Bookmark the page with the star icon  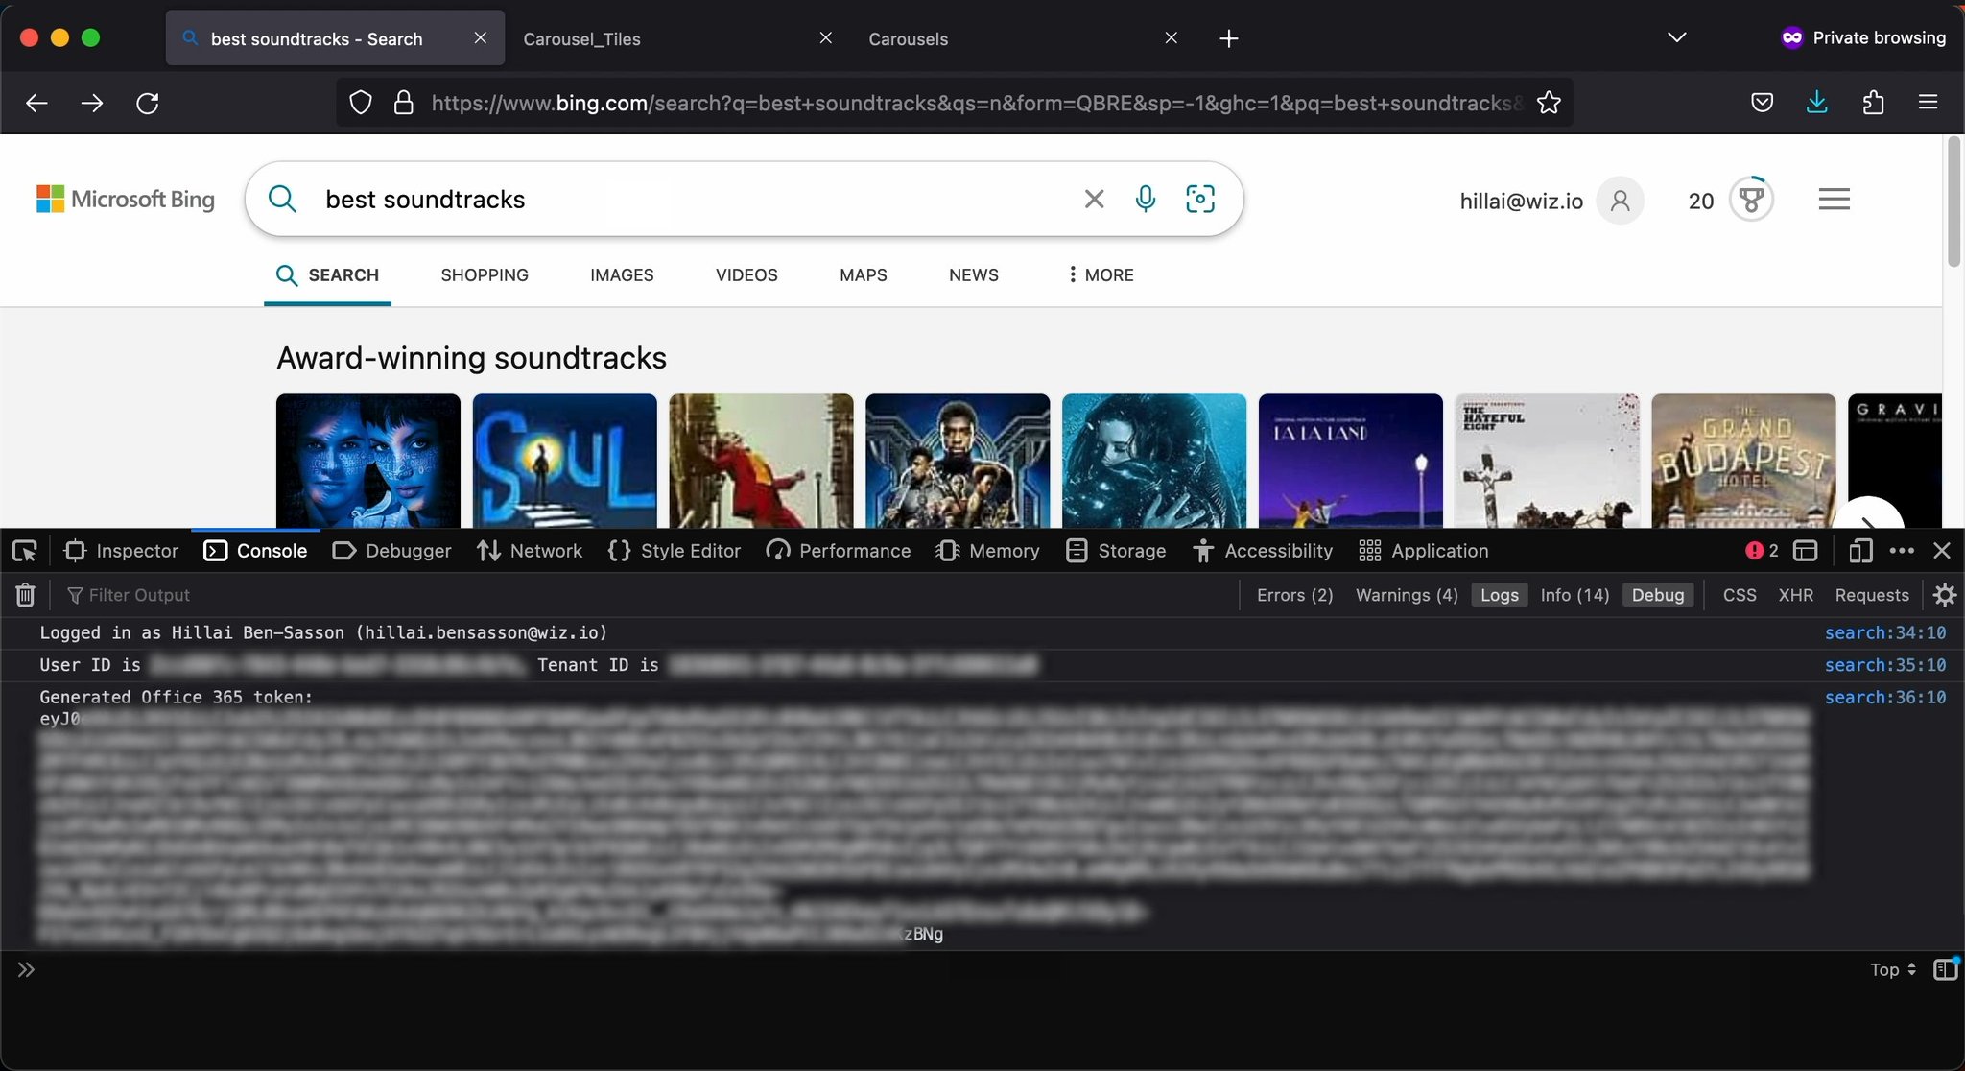(x=1549, y=103)
